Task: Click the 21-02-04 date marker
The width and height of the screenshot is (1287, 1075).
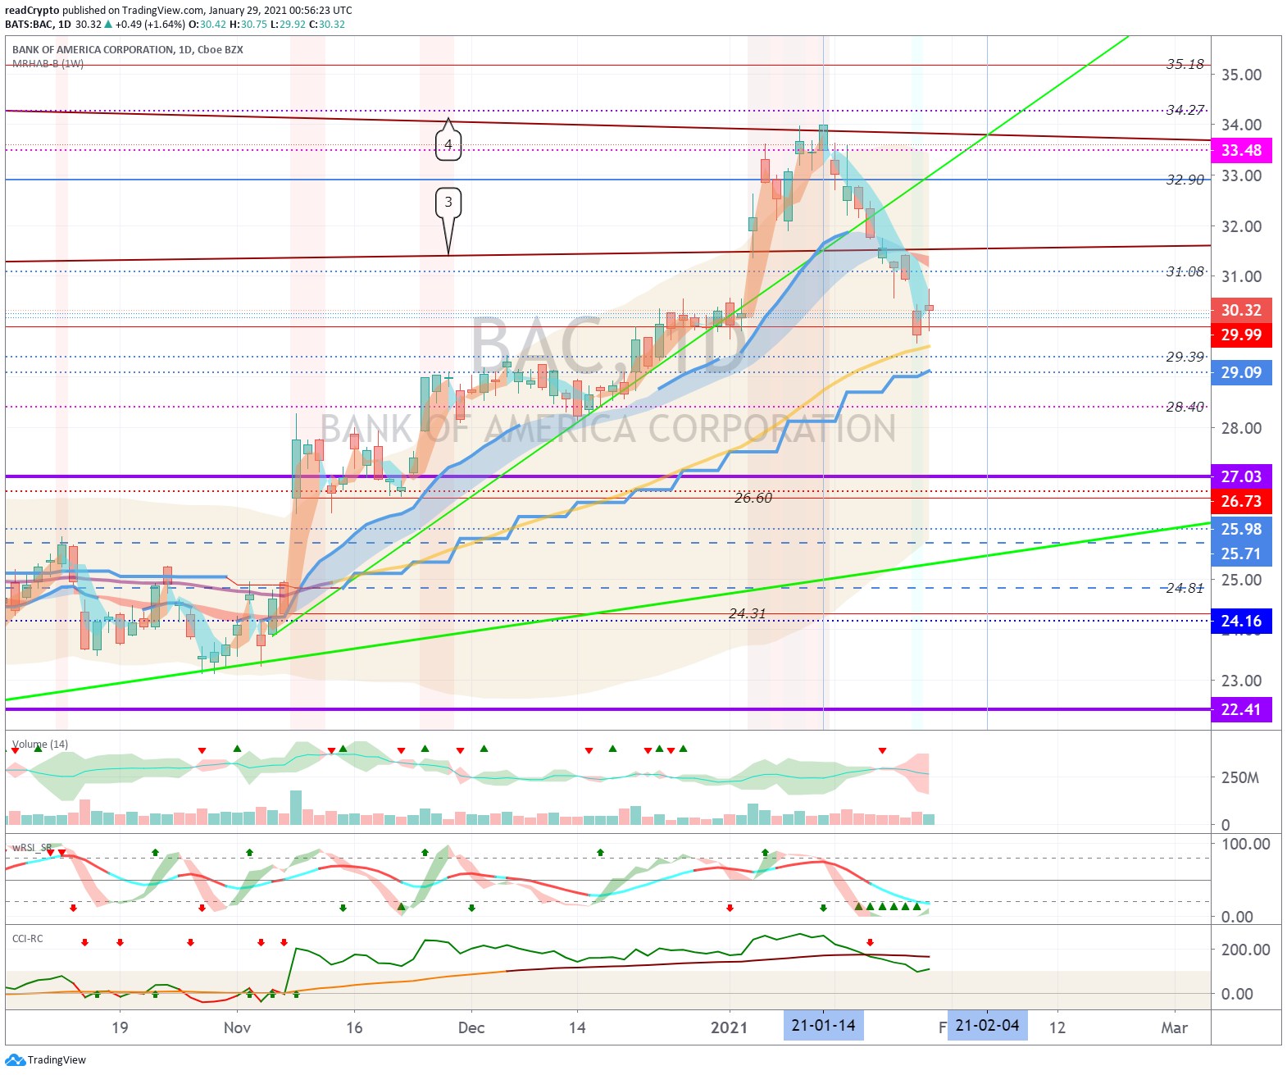Action: (987, 1026)
